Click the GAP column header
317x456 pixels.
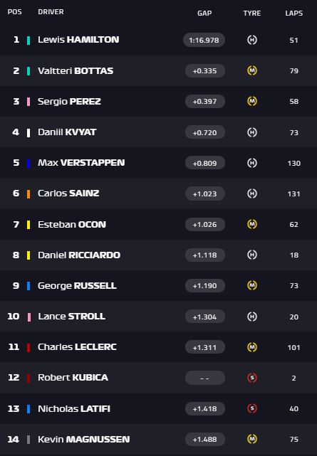(204, 13)
